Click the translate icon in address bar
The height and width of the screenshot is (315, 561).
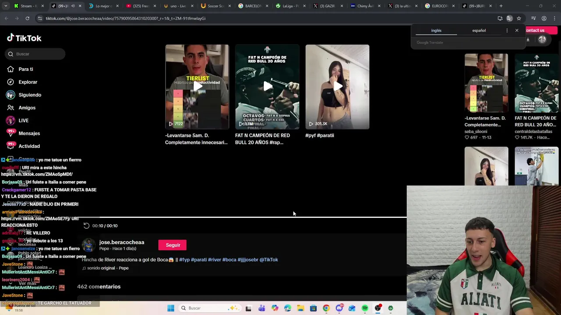(x=509, y=18)
